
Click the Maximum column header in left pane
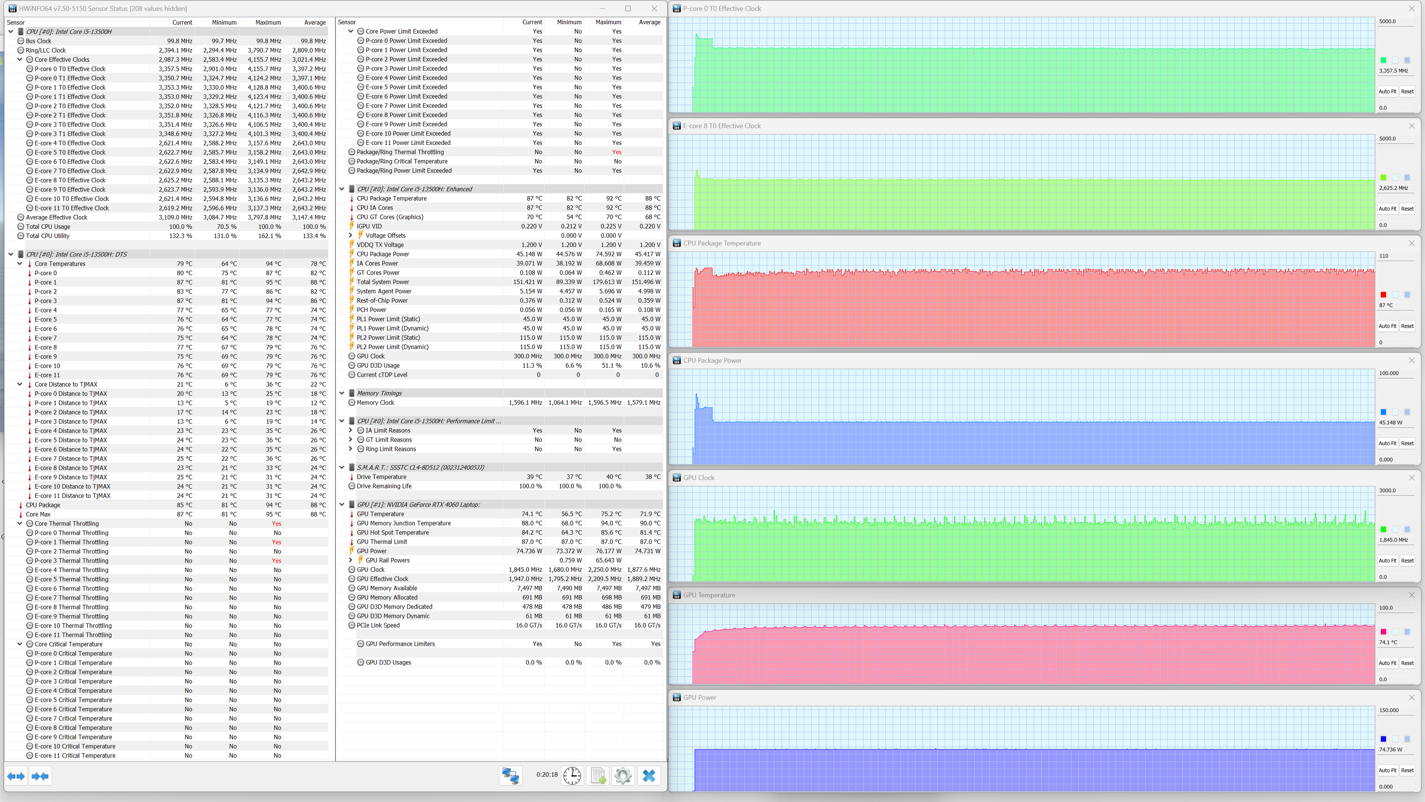tap(268, 22)
